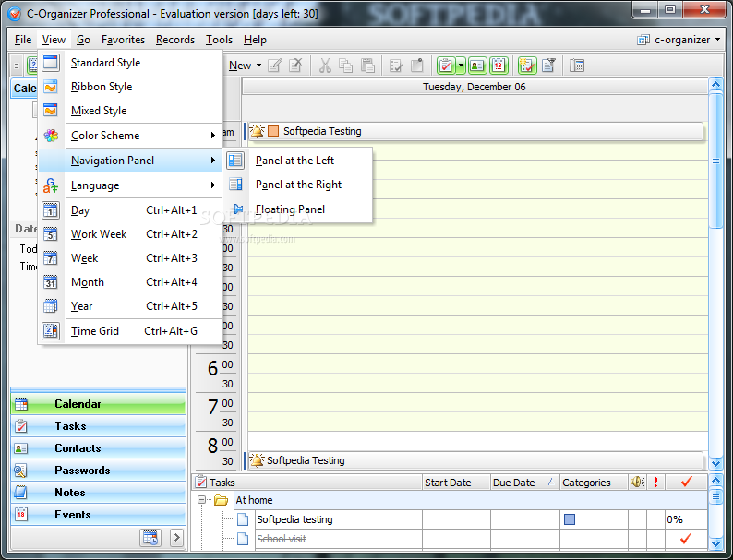The height and width of the screenshot is (560, 733).
Task: Click the Standard Style window icon
Action: click(51, 63)
